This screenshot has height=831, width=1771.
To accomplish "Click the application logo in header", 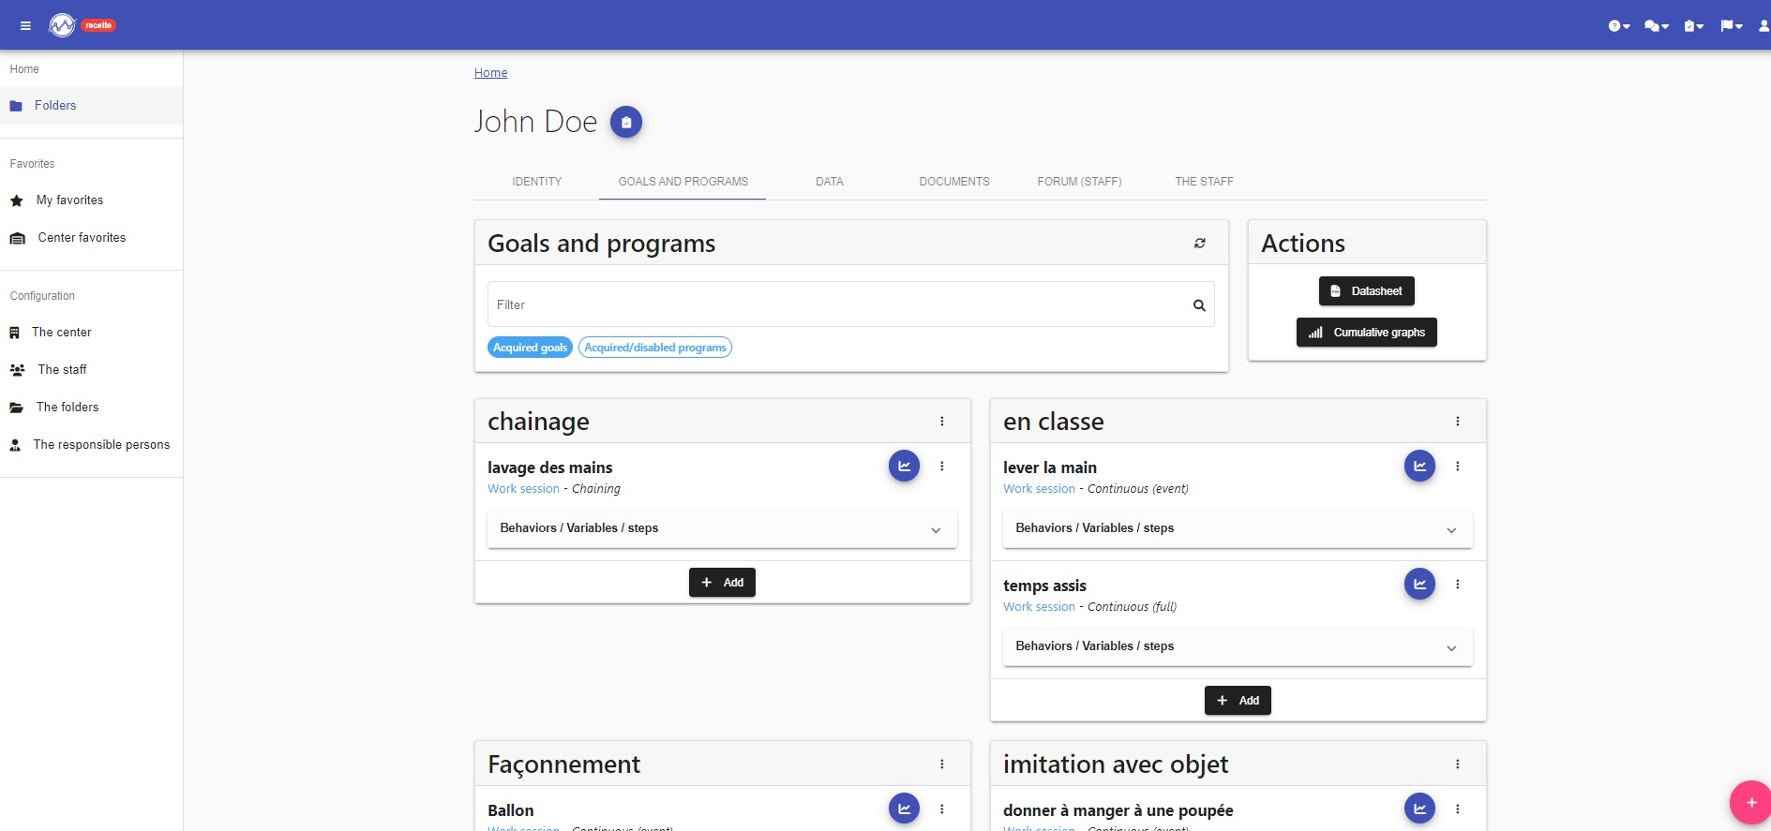I will coord(62,25).
